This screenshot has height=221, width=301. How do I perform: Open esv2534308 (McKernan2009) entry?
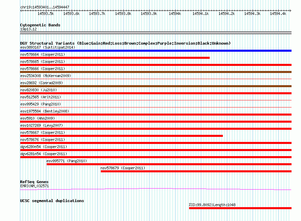coord(46,76)
